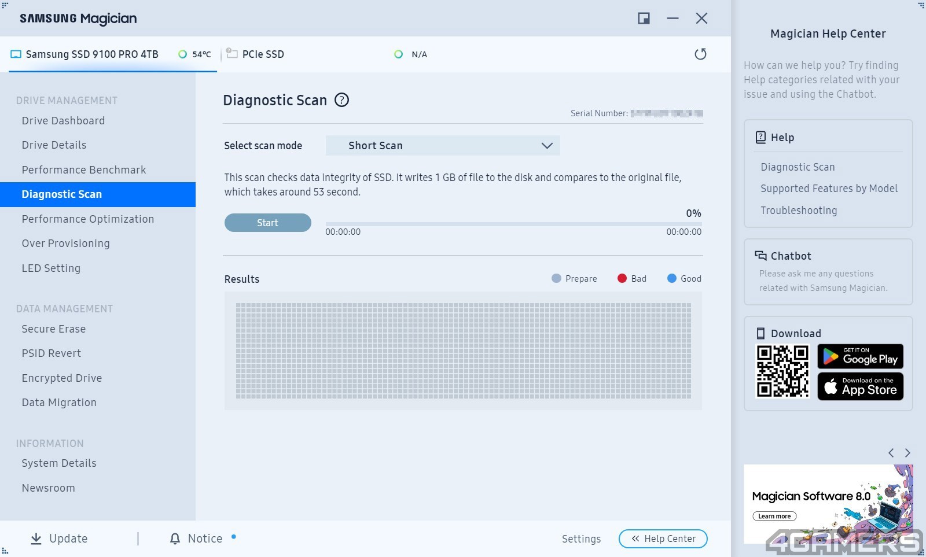The image size is (926, 557).
Task: Open Secure Erase
Action: (54, 329)
